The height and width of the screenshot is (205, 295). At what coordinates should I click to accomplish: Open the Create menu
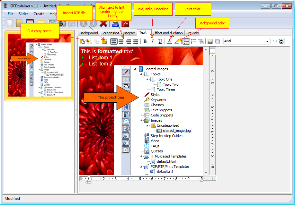click(39, 14)
